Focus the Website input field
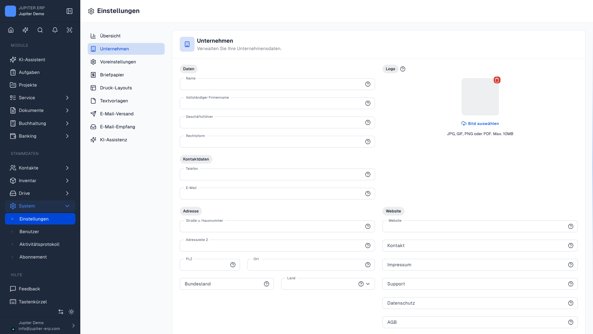This screenshot has width=593, height=334. coord(480,226)
